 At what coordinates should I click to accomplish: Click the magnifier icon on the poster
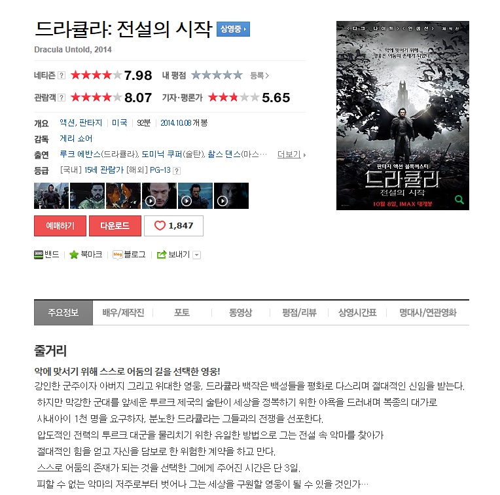pos(459,200)
